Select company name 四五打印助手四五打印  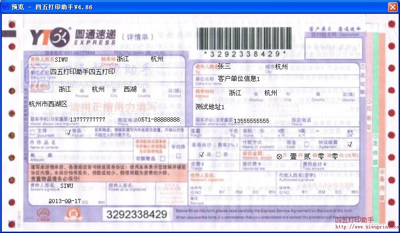[x=82, y=72]
